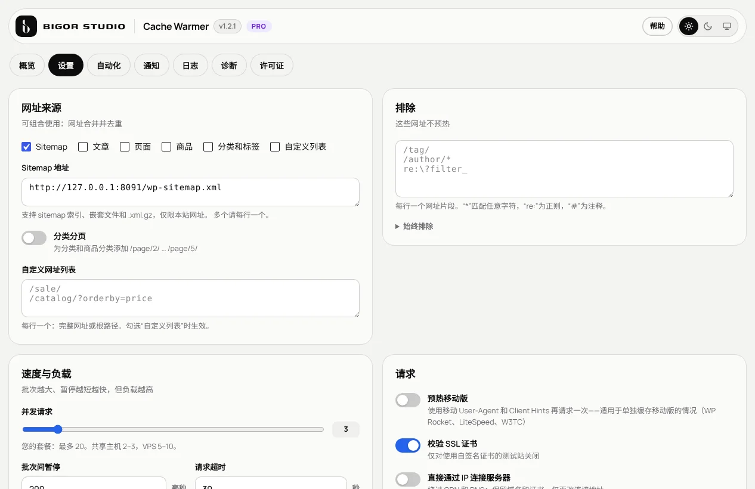The image size is (755, 489).
Task: Click the 网址来源 heading
Action: 42,108
